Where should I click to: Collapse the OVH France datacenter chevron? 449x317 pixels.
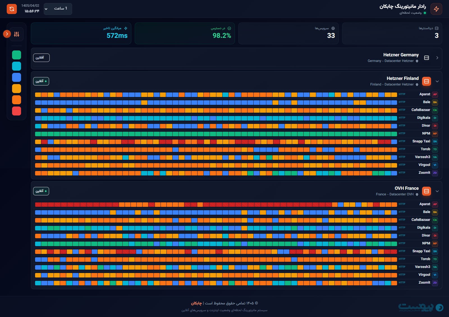(x=437, y=191)
